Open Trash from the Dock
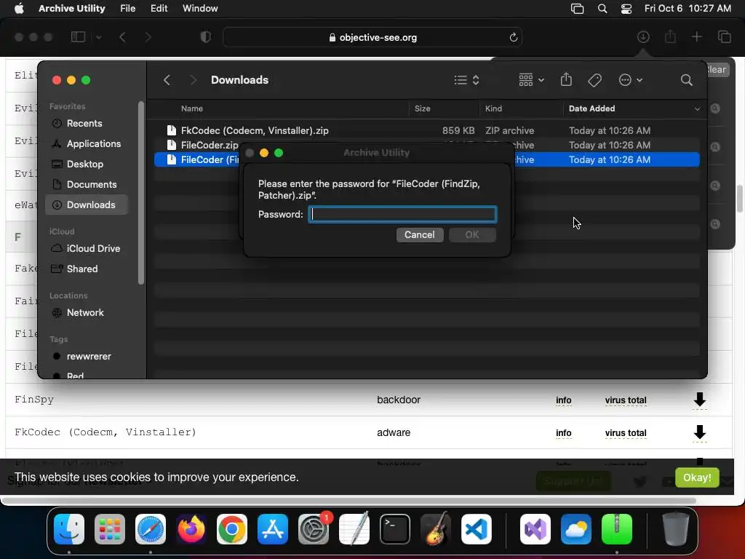745x559 pixels. click(x=675, y=529)
